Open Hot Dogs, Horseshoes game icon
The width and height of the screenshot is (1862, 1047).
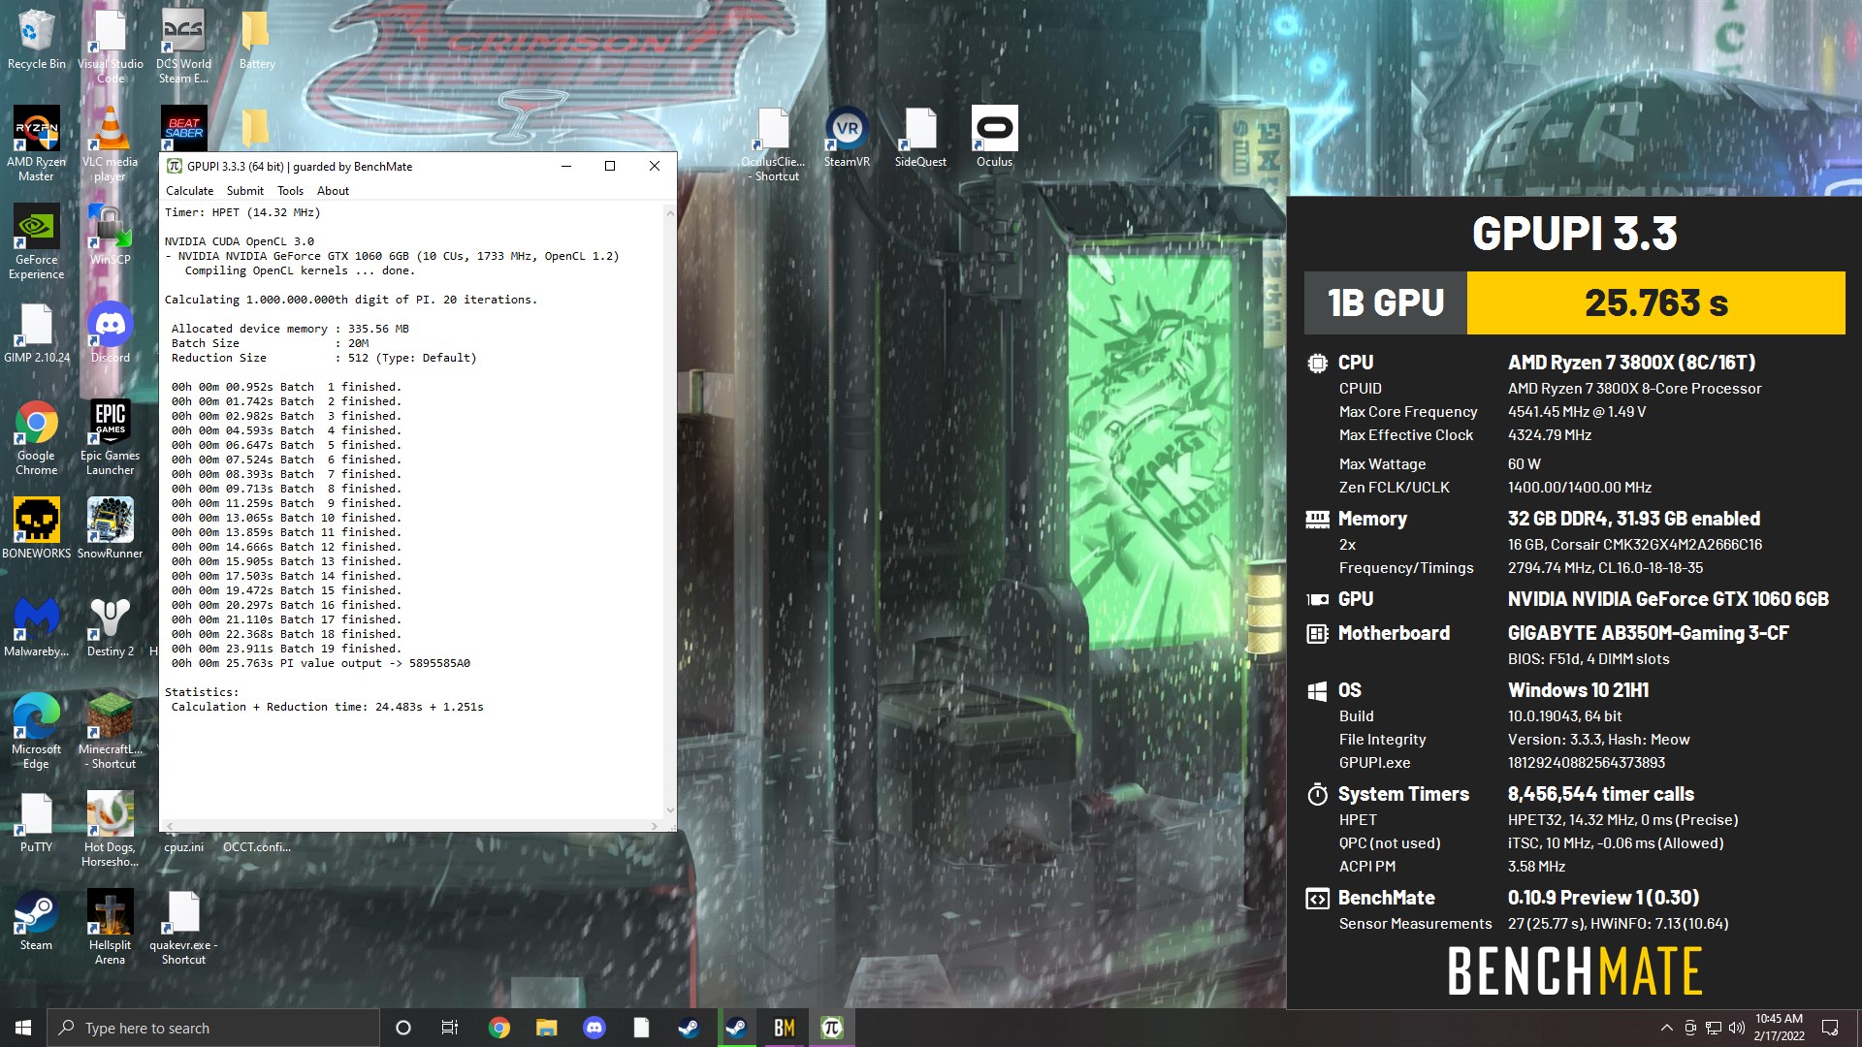[x=110, y=828]
